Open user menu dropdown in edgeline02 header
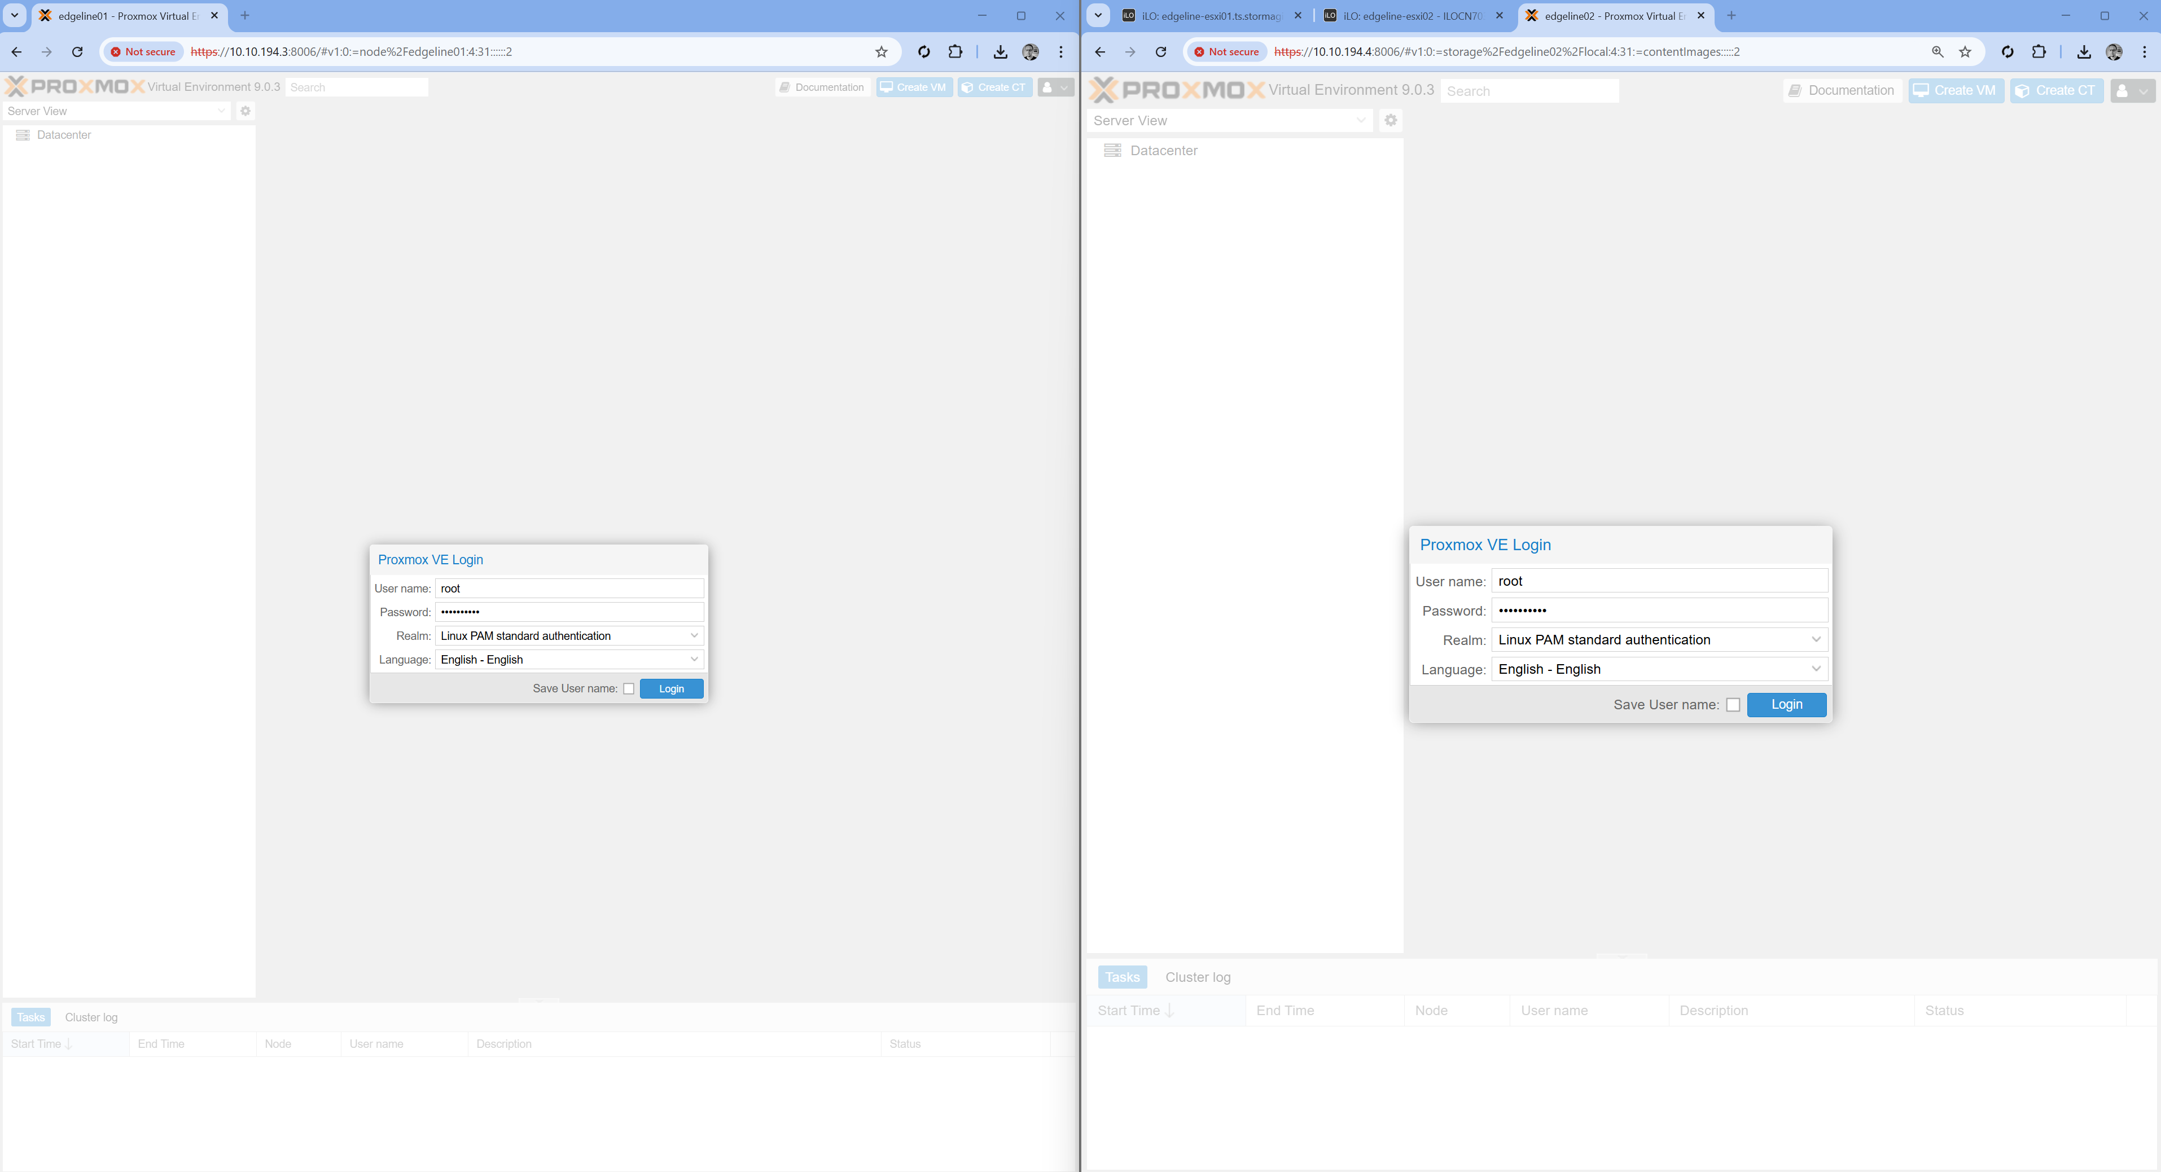Image resolution: width=2161 pixels, height=1172 pixels. [2132, 91]
